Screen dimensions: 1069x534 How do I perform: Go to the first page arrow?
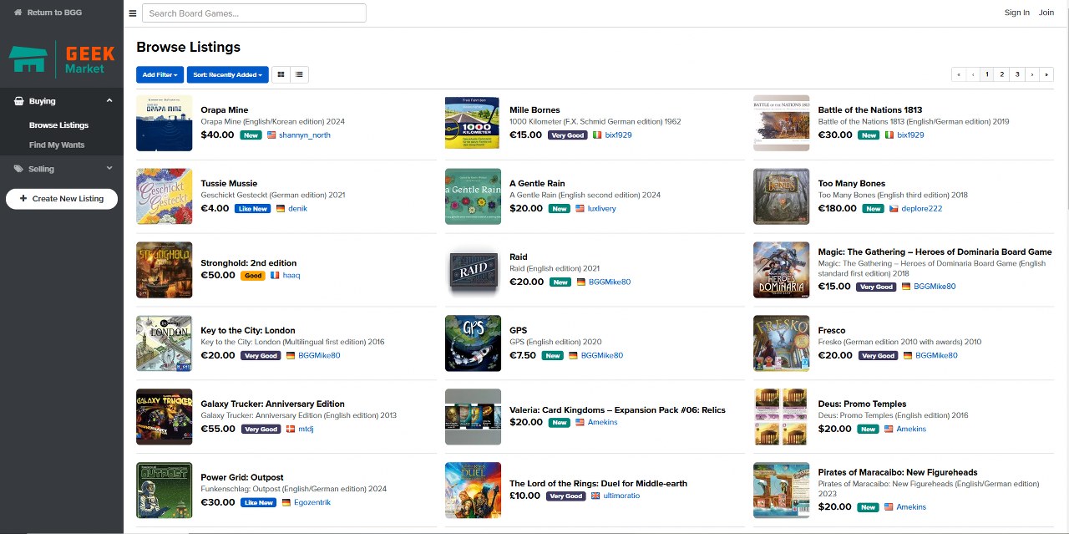tap(959, 74)
